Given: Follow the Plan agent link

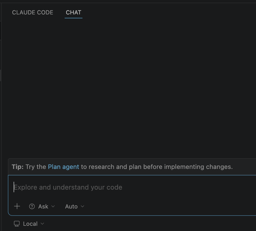Looking at the screenshot, I should click(64, 167).
